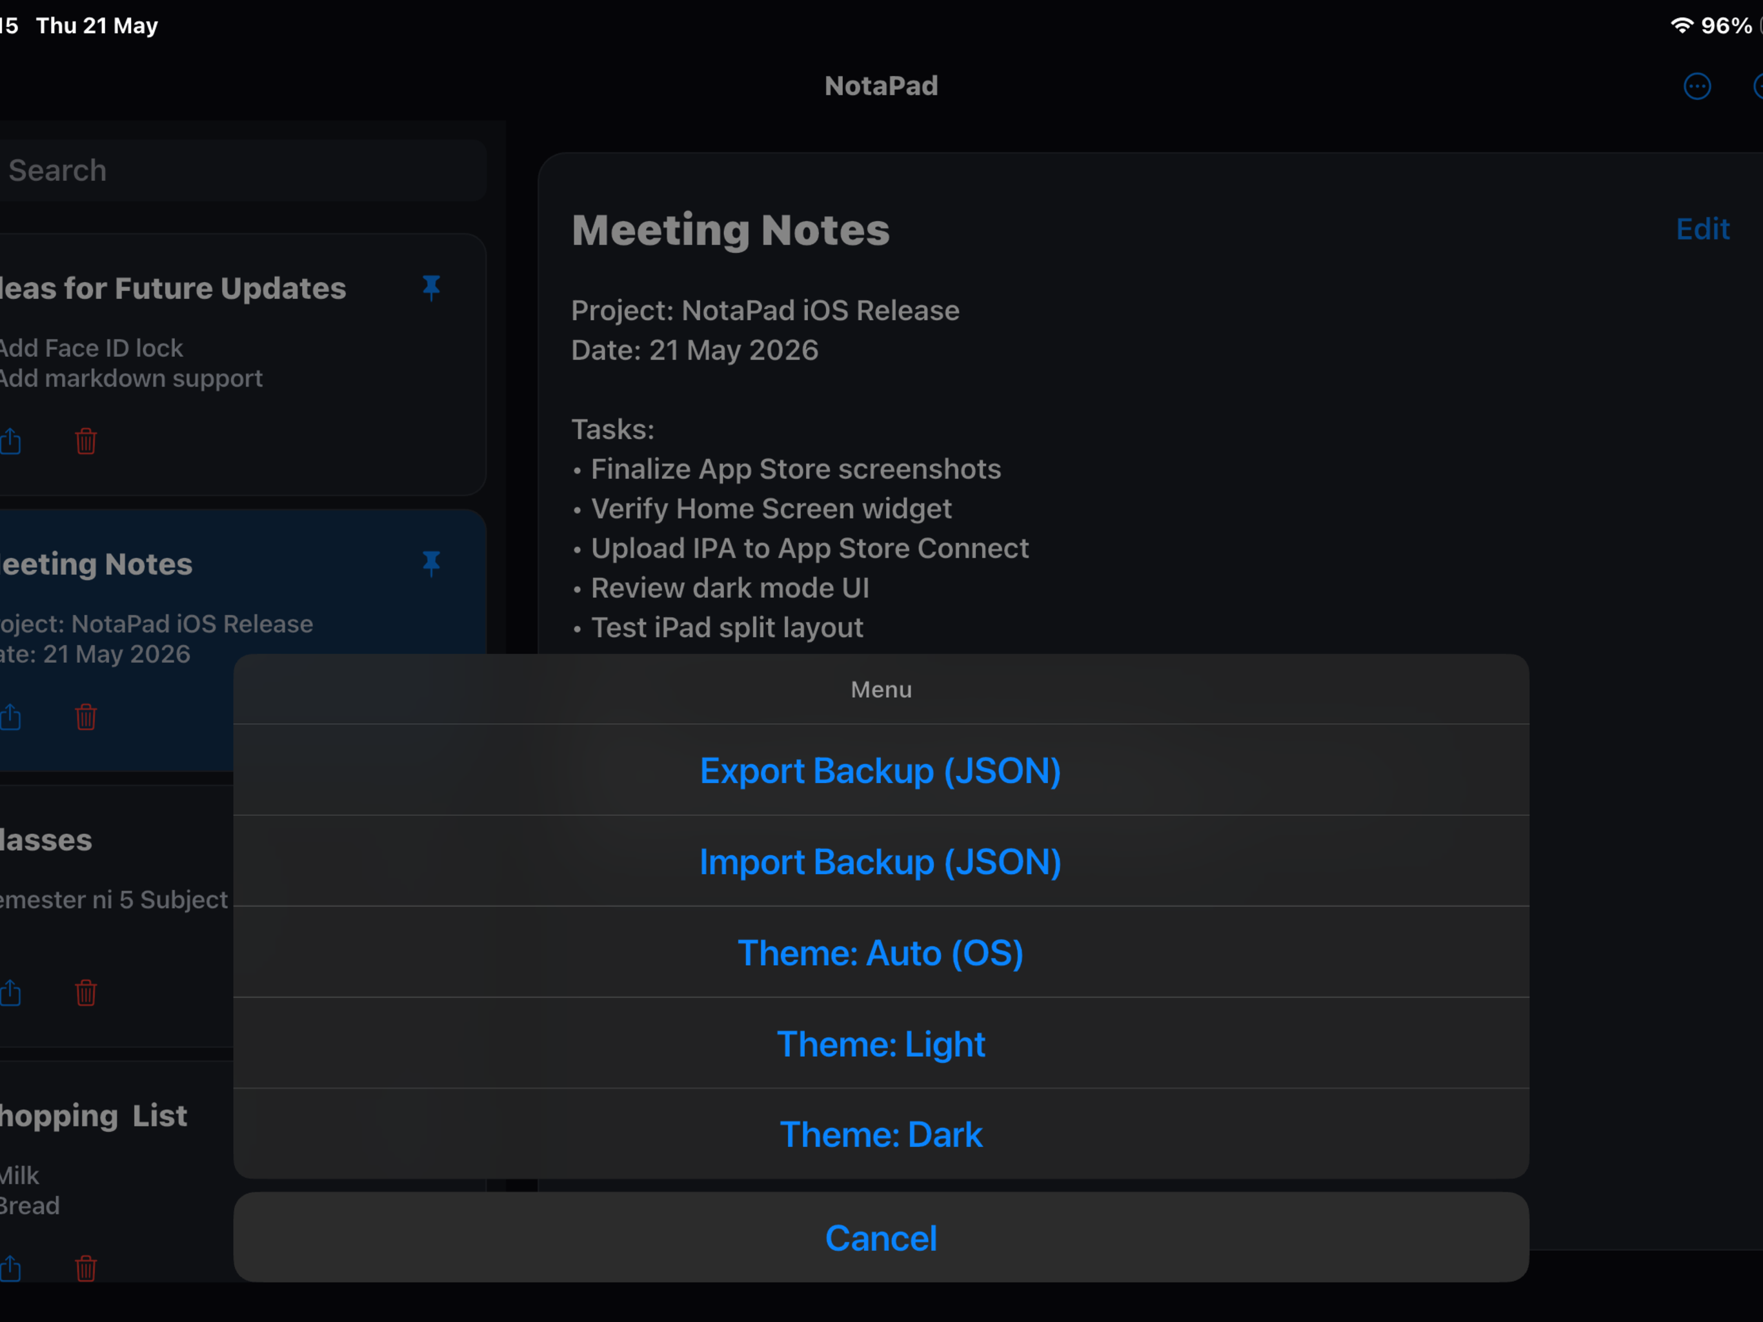This screenshot has height=1322, width=1763.
Task: Cancel the menu sheet
Action: pos(881,1237)
